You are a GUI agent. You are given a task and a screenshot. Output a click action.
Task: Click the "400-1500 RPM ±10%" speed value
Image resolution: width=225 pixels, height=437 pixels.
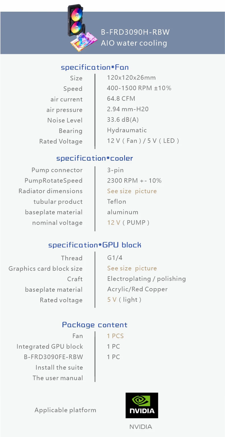(139, 88)
